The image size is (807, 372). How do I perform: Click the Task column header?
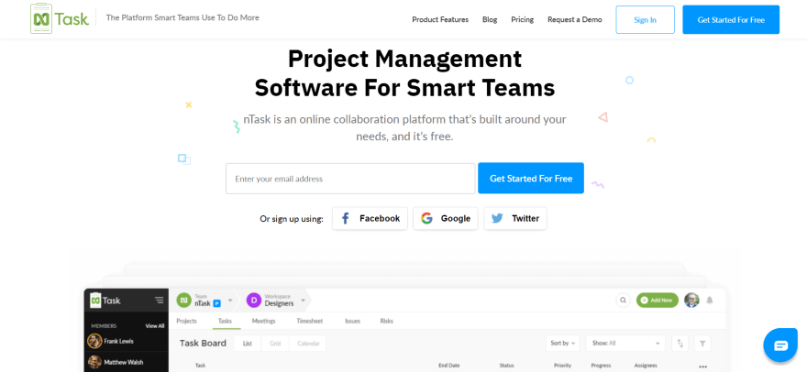(x=200, y=366)
